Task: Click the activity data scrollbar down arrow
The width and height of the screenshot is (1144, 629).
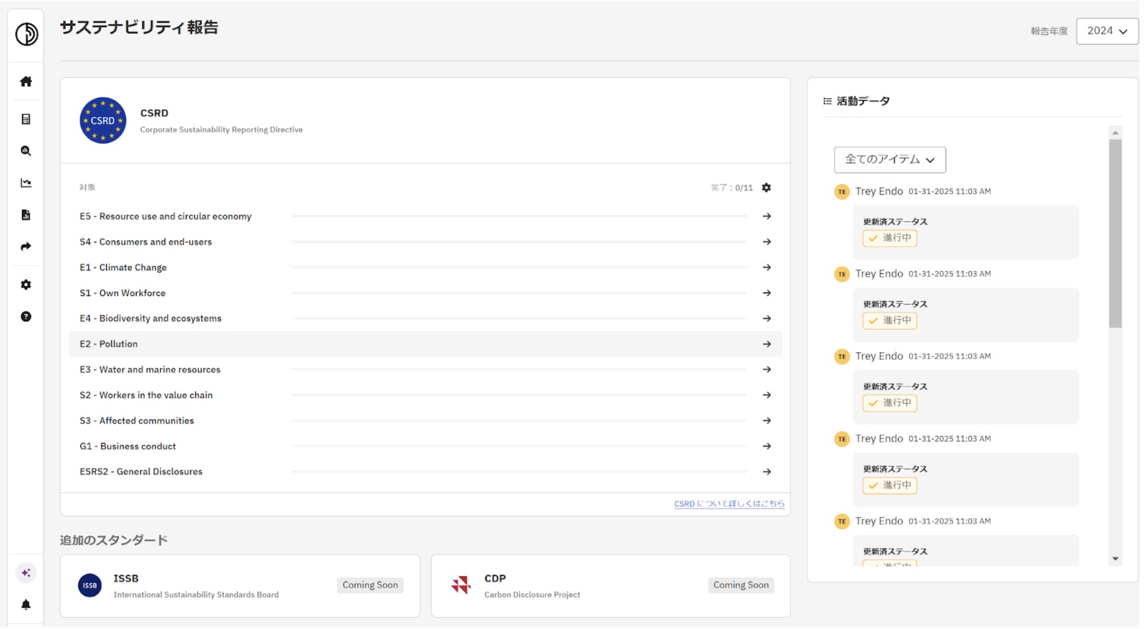Action: pos(1116,560)
